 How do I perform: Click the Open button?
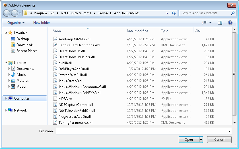(189, 140)
